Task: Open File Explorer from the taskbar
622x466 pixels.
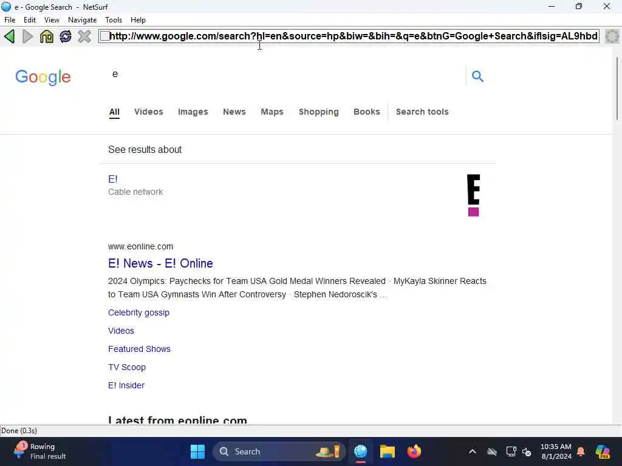Action: [387, 451]
